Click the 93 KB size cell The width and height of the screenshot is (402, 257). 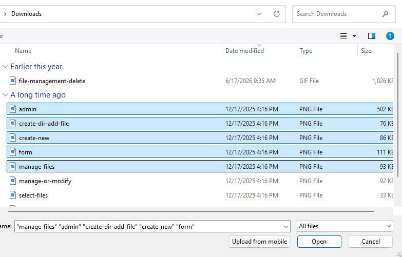coord(387,167)
